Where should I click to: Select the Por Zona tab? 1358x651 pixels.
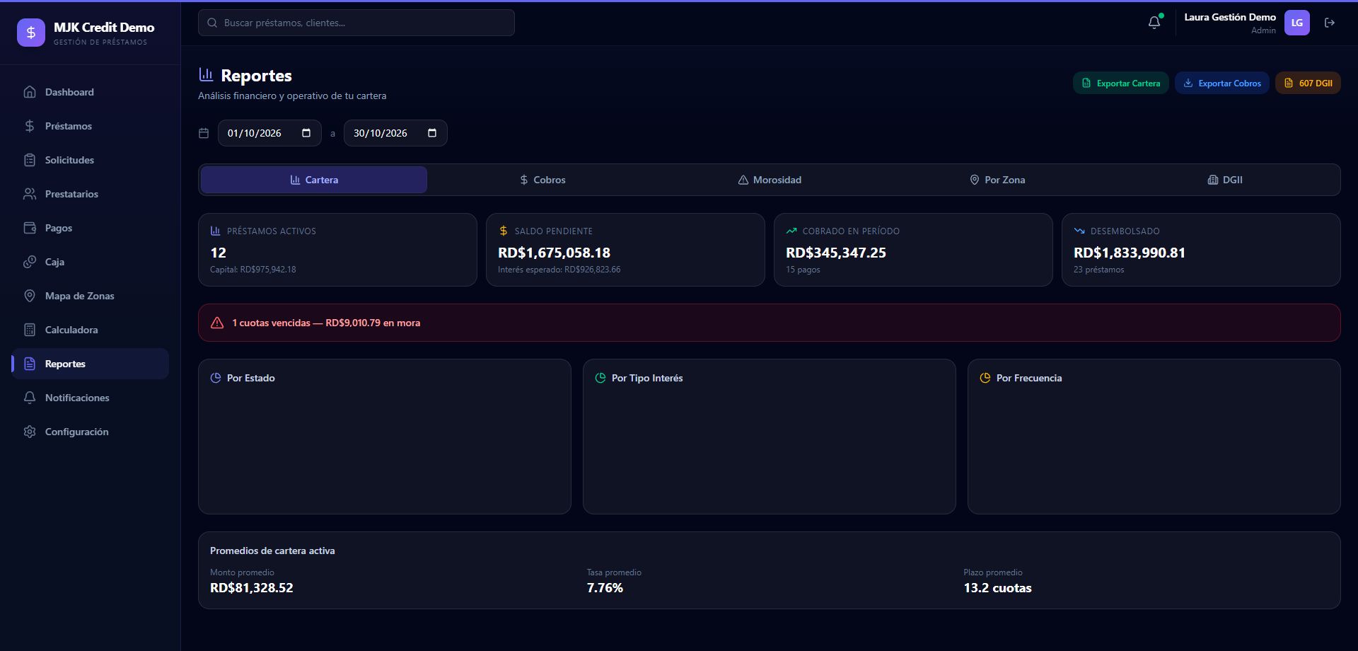coord(997,180)
